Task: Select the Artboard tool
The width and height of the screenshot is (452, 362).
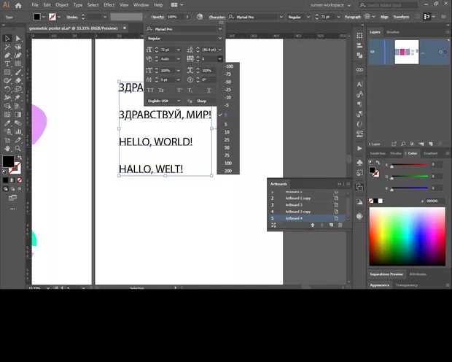Action: pos(7,140)
